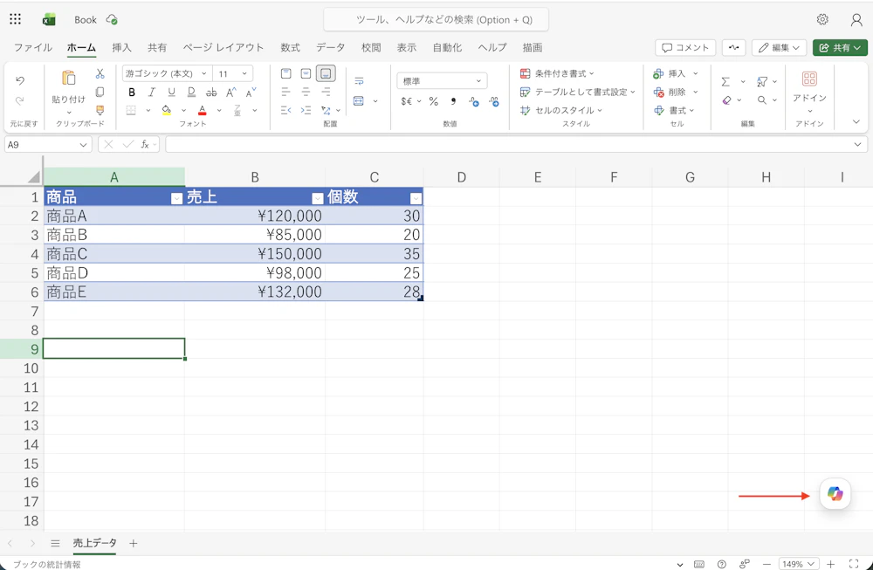The width and height of the screenshot is (873, 570).
Task: Click the sort and filter icon
Action: click(x=761, y=82)
